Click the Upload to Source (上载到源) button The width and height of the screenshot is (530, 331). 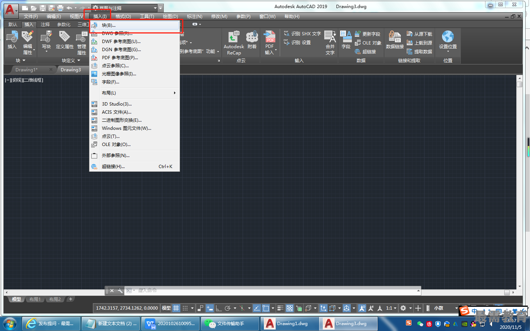(x=419, y=43)
